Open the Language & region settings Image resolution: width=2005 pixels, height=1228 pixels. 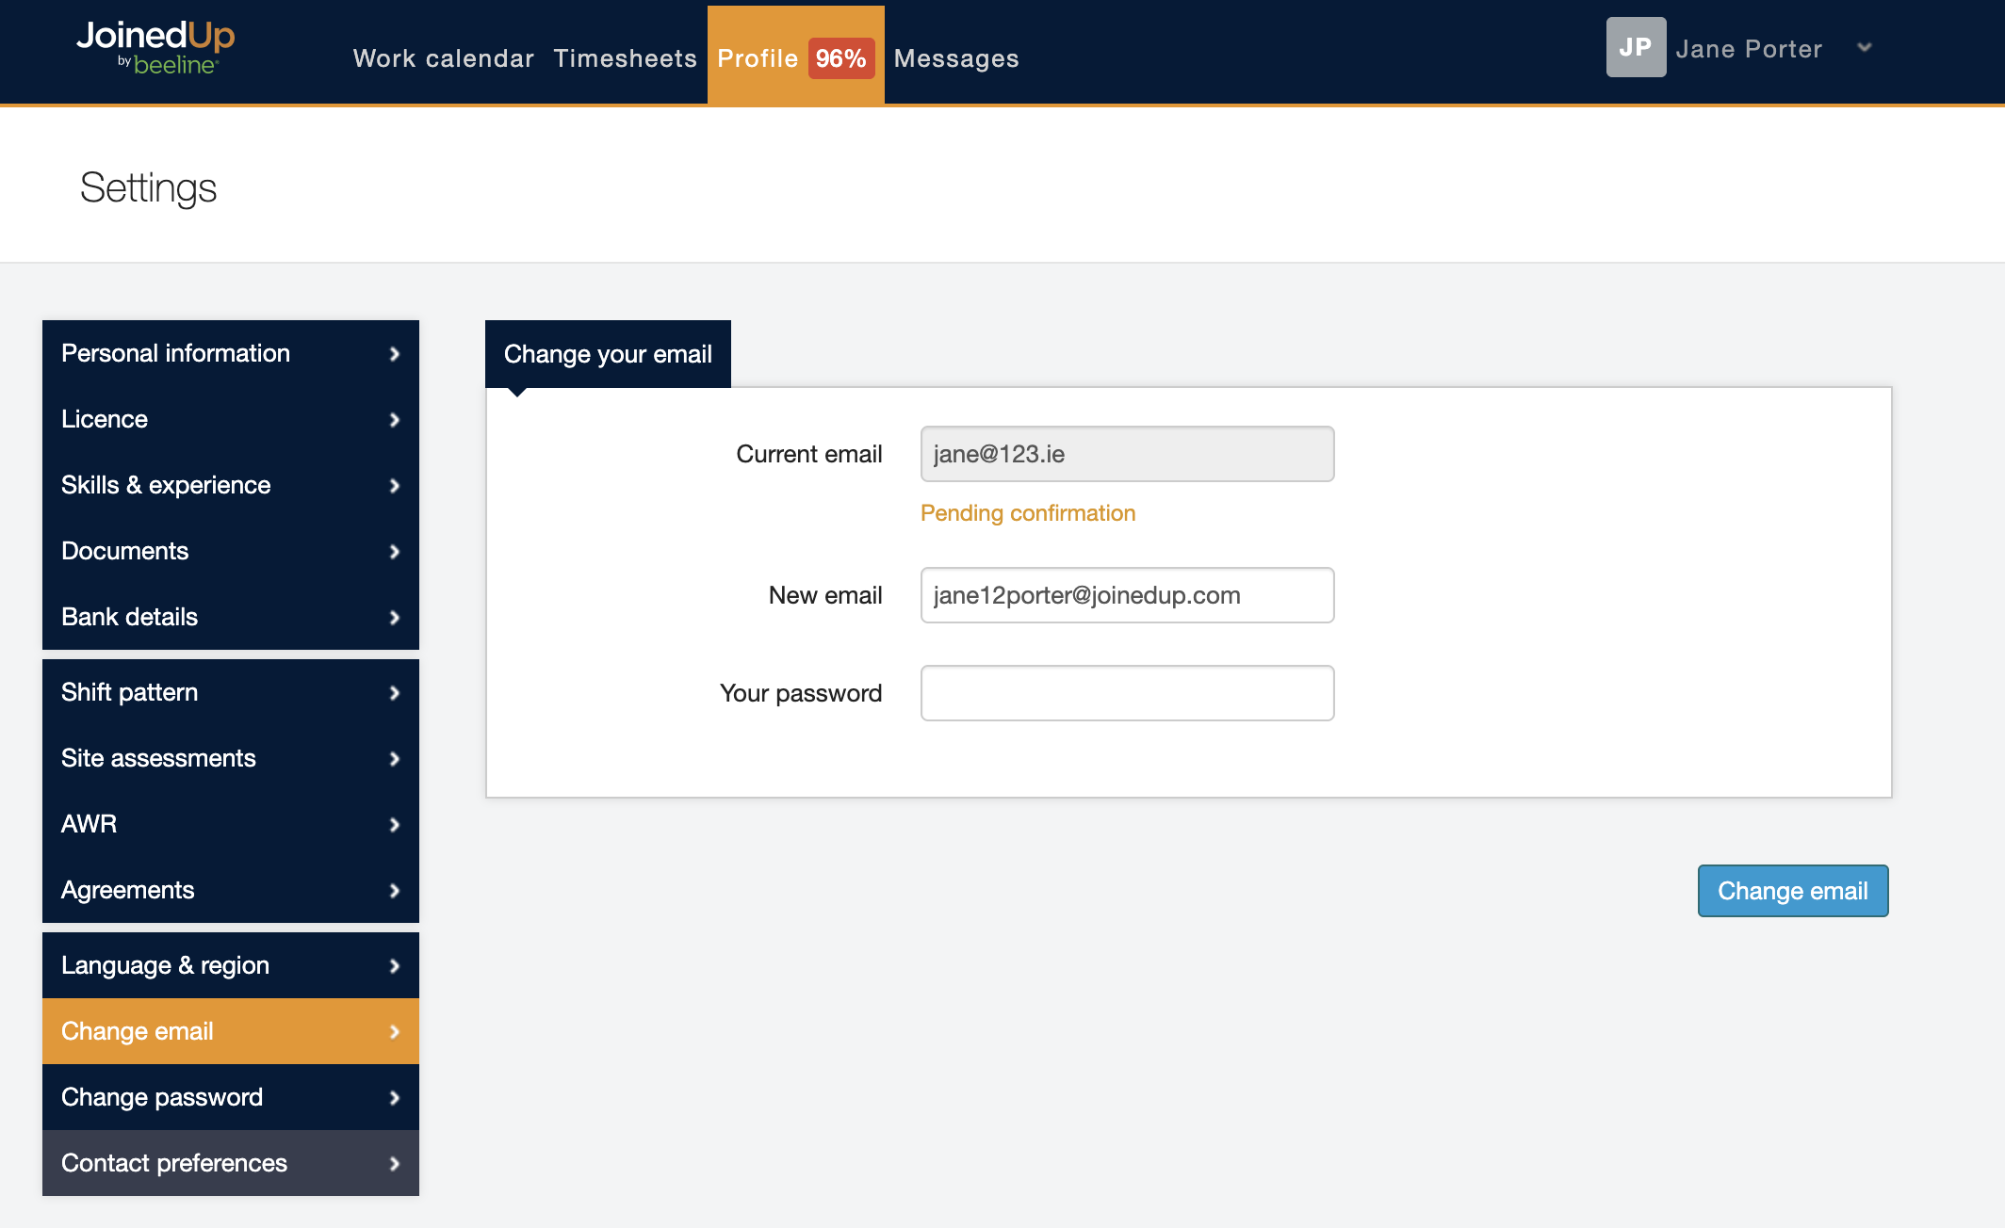[165, 965]
